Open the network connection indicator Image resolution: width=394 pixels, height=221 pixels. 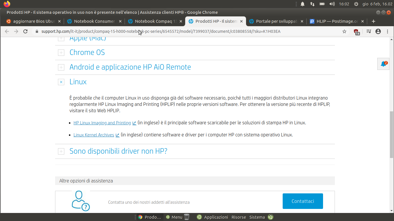point(312,4)
